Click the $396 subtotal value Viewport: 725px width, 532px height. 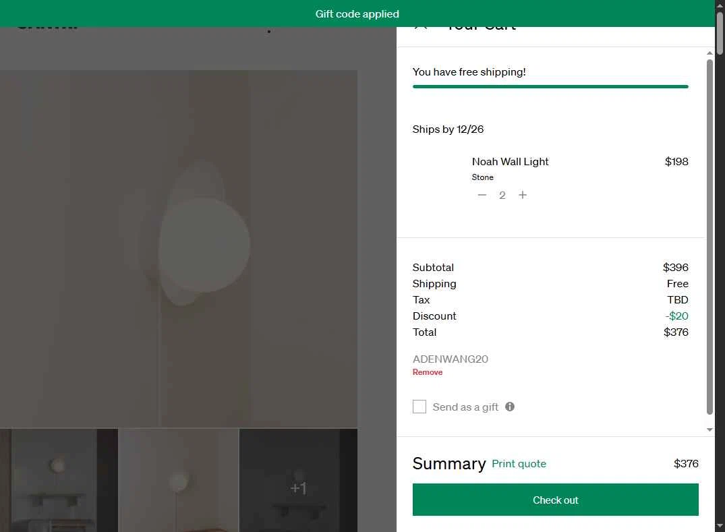click(x=676, y=268)
